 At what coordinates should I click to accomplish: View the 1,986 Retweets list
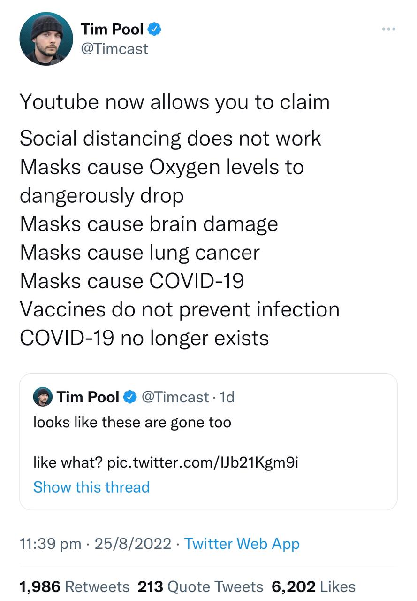click(74, 586)
